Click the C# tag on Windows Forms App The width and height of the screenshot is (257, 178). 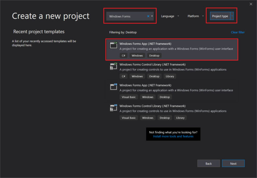(x=123, y=56)
